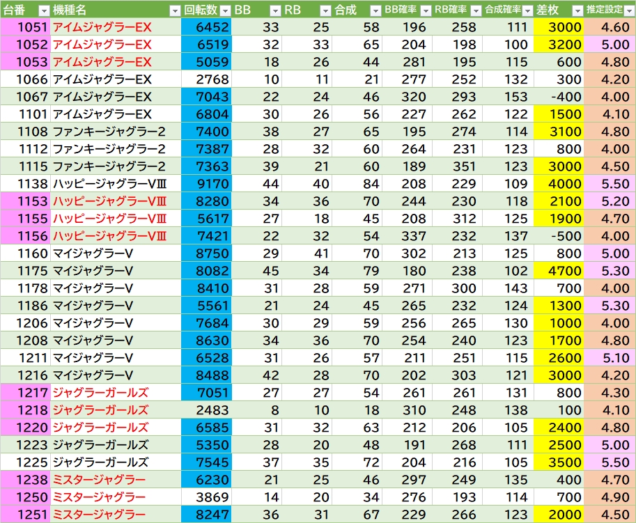Select machine number cell 1206
Image resolution: width=636 pixels, height=523 pixels.
click(25, 324)
